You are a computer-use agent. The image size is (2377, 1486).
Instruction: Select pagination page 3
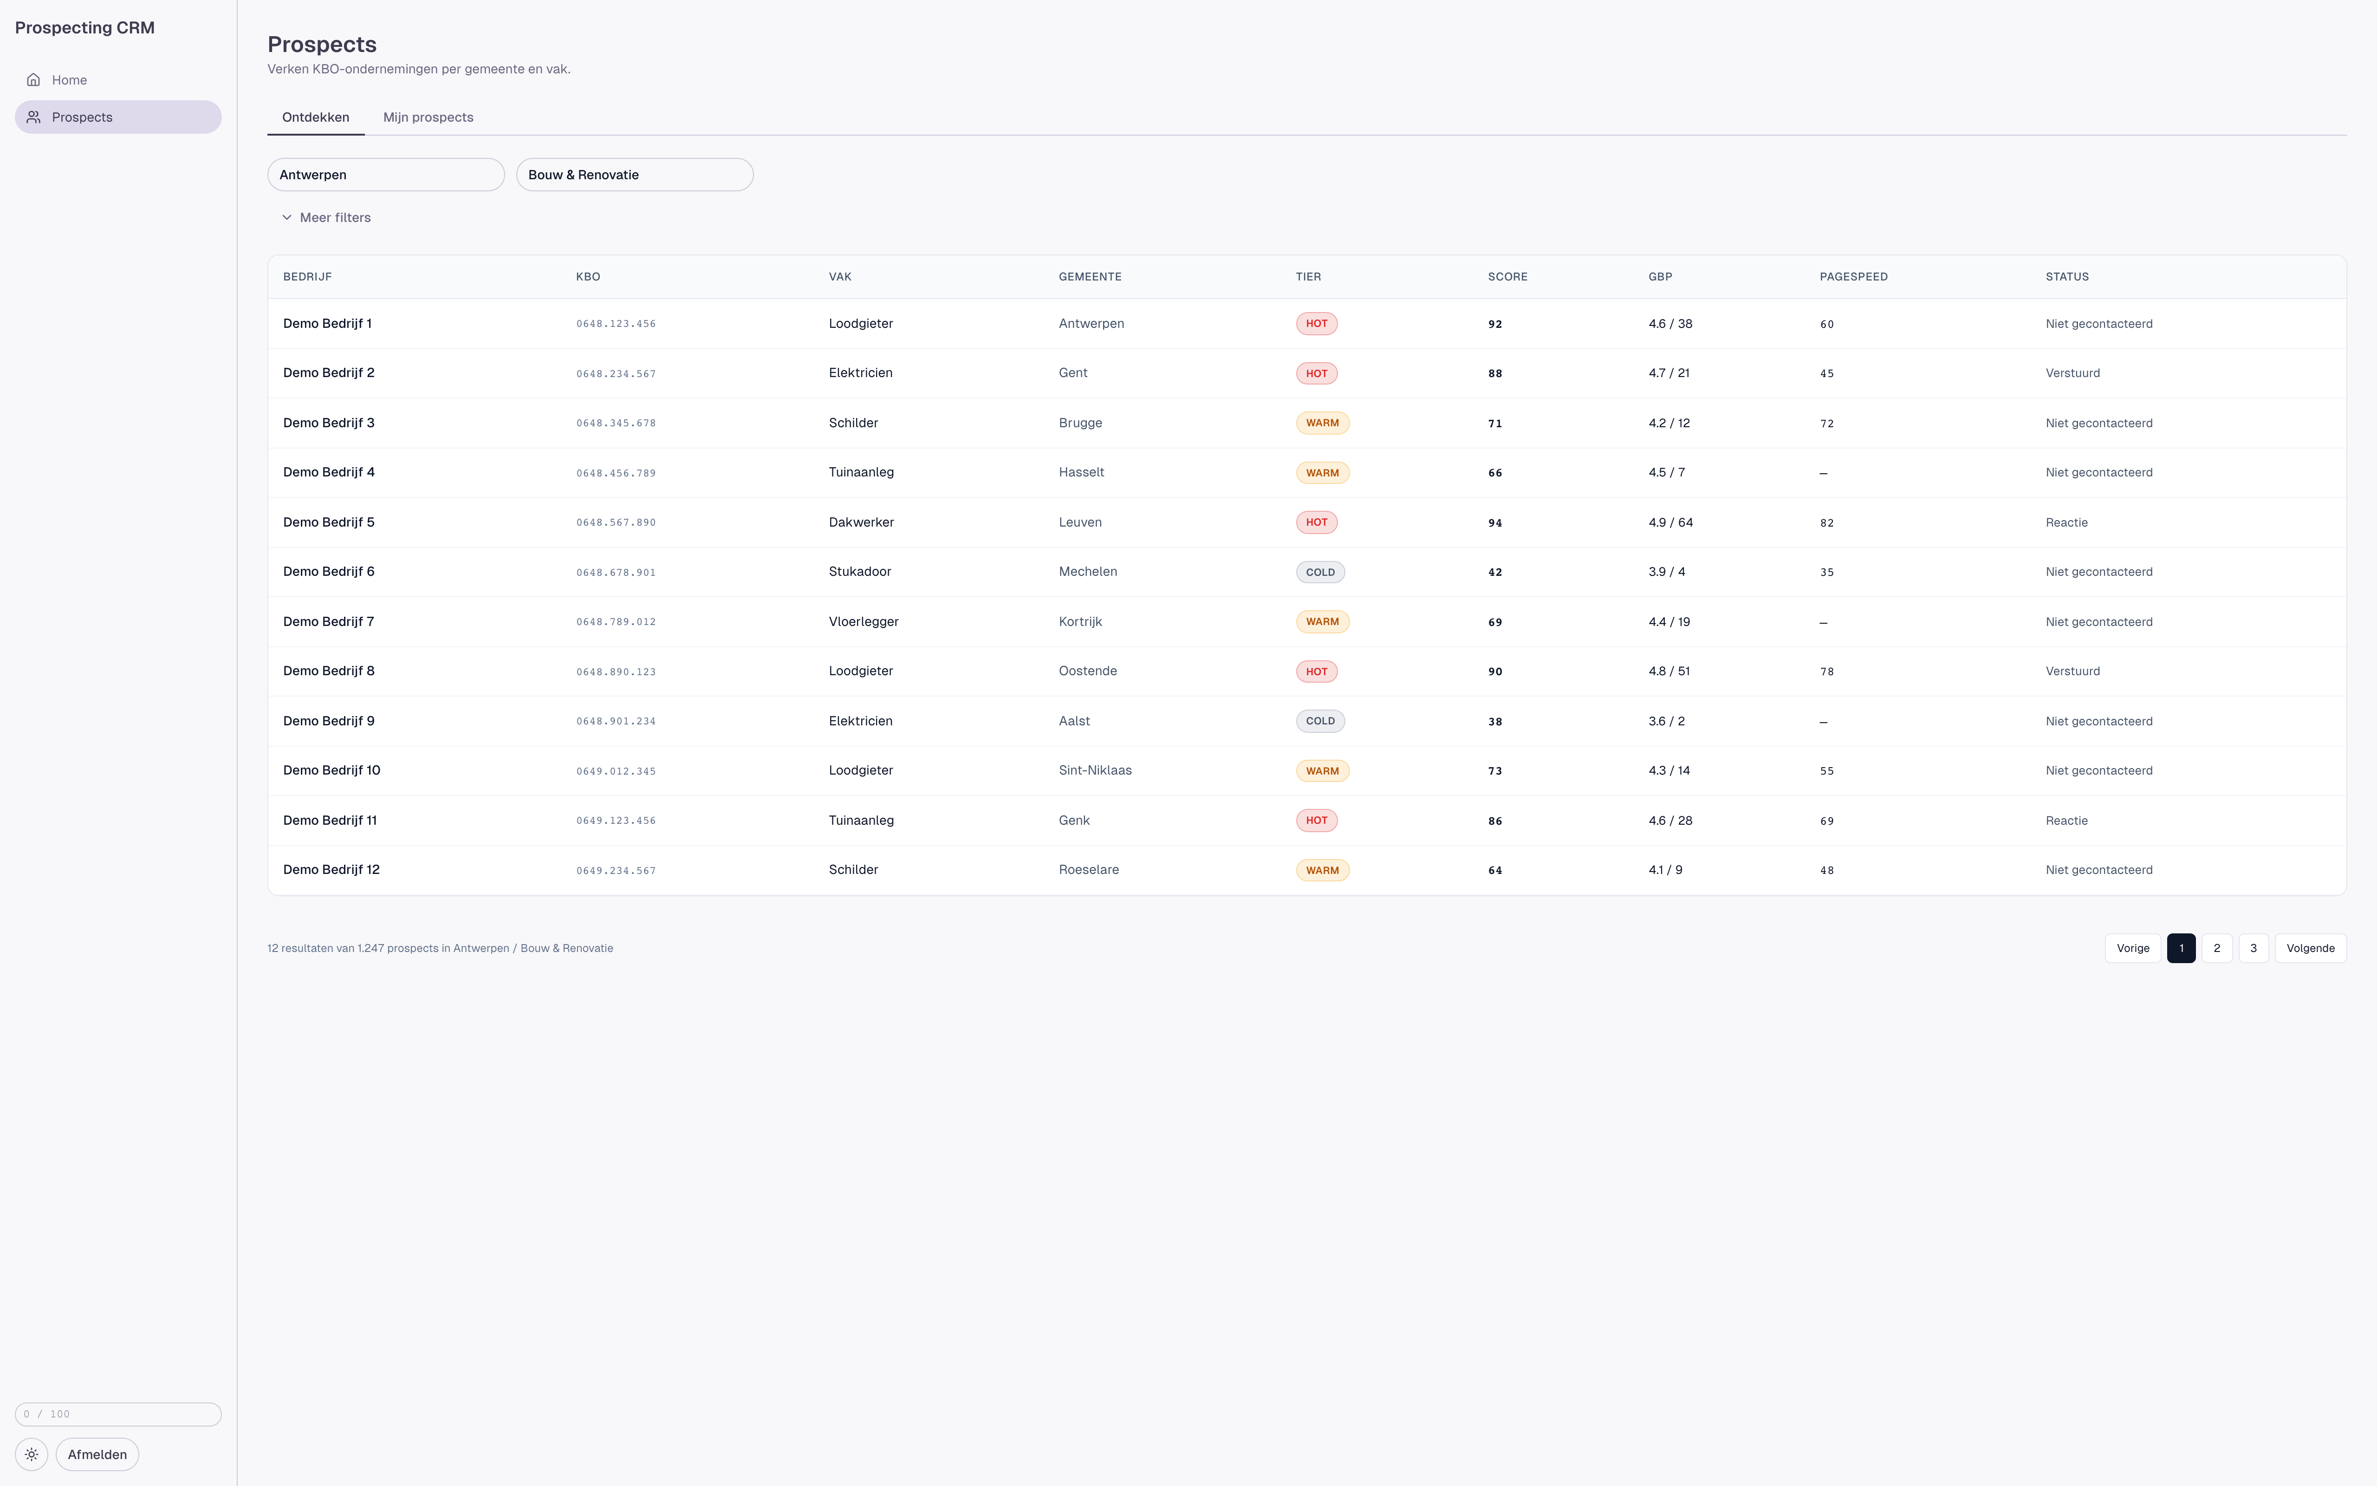2253,948
